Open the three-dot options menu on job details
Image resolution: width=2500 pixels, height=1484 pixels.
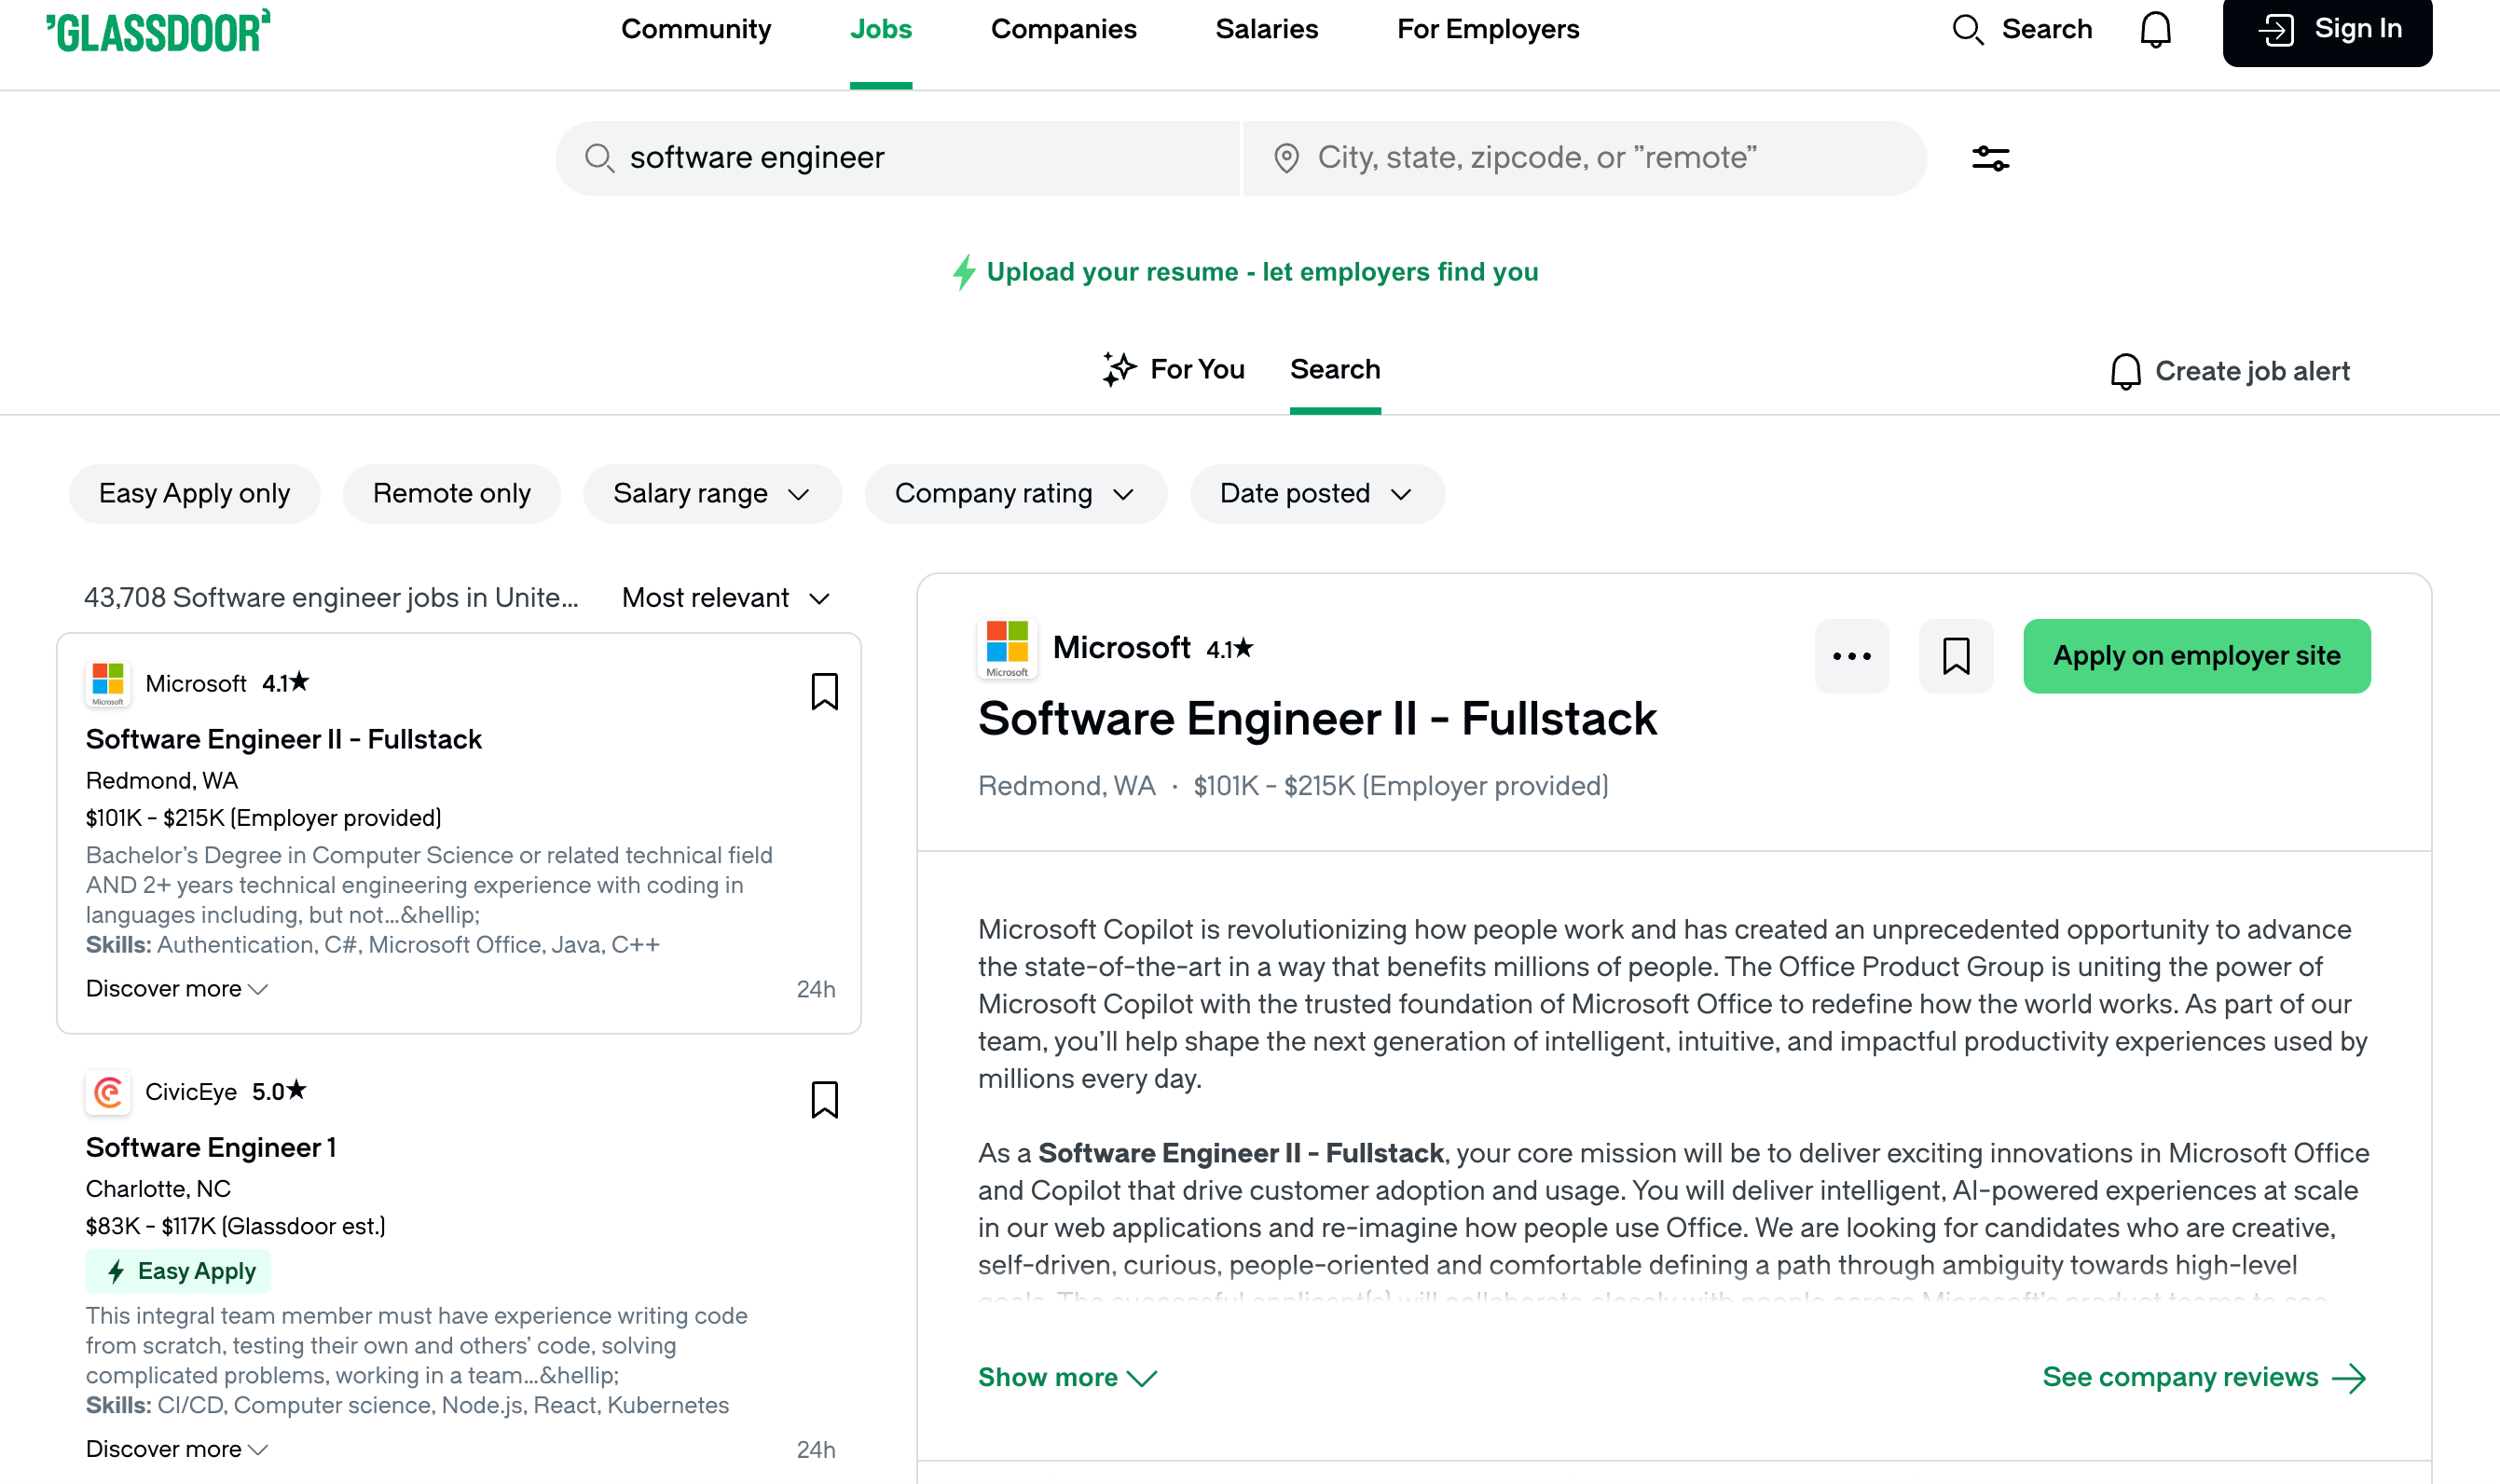1852,656
